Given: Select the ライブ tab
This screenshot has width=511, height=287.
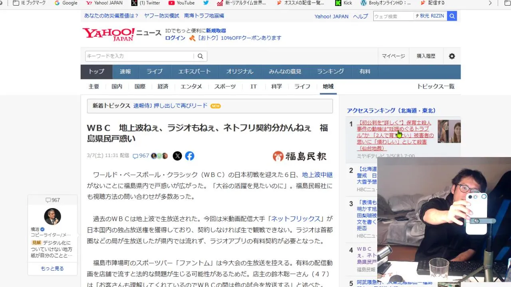Looking at the screenshot, I should pos(154,72).
